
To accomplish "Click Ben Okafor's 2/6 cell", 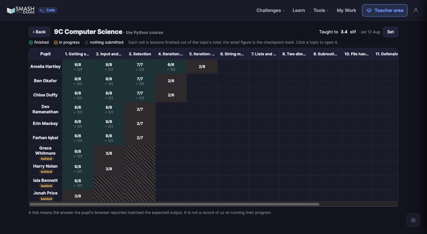I will (171, 81).
